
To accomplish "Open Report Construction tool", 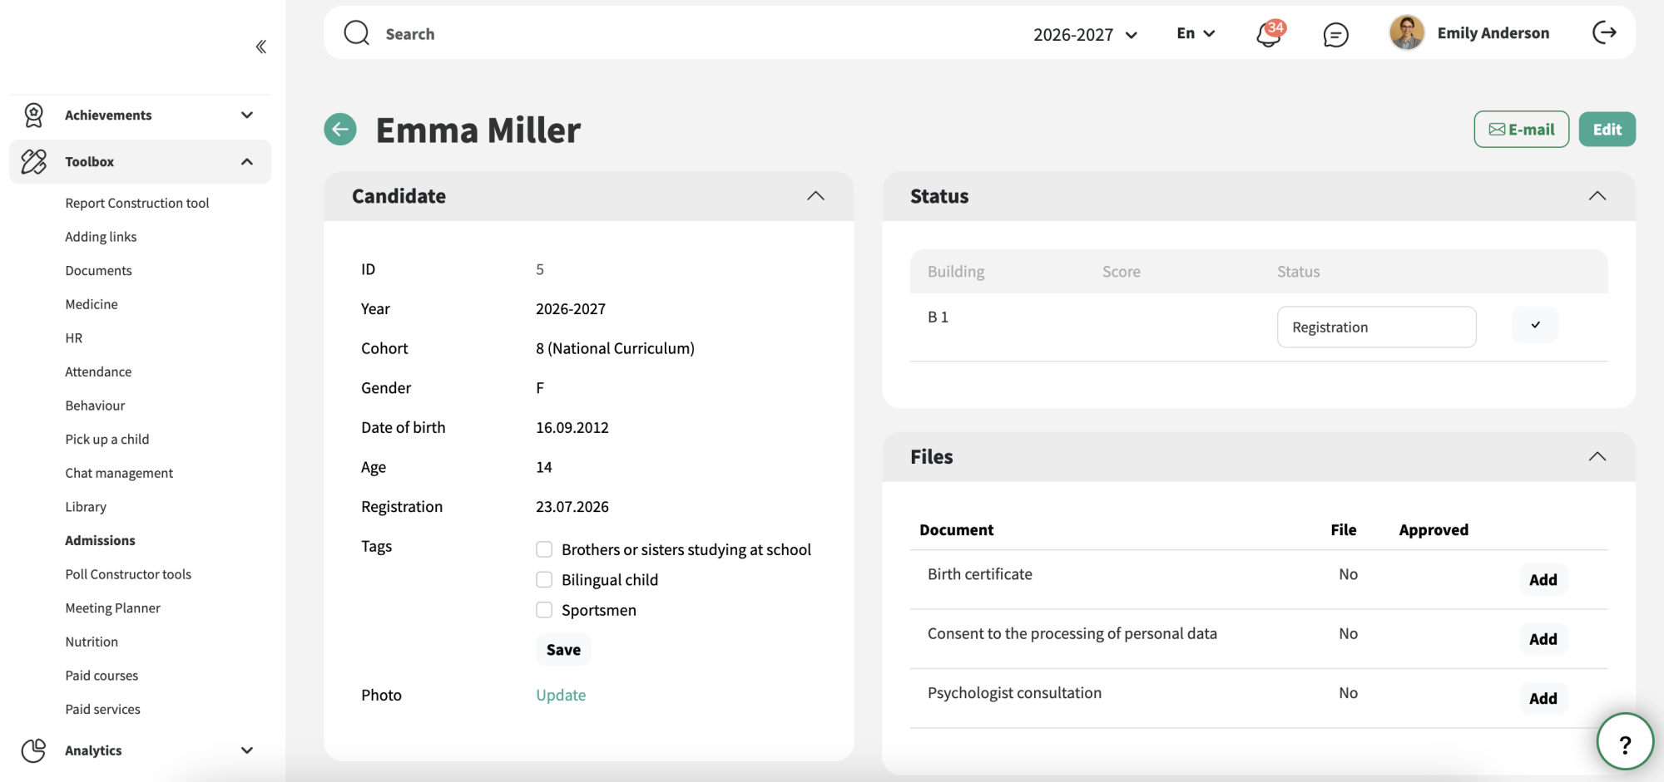I will point(137,203).
